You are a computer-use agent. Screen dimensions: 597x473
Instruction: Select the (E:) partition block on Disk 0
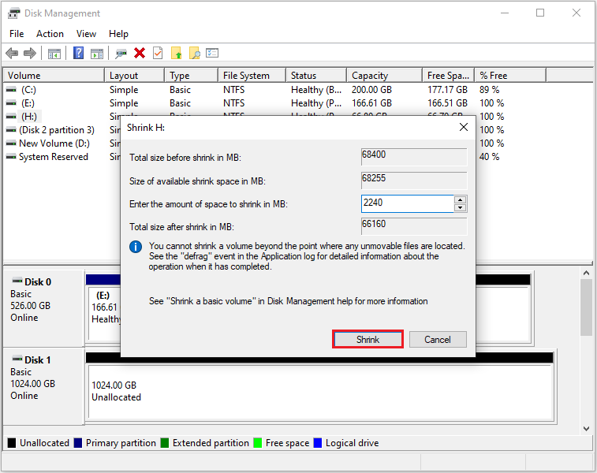coord(105,314)
